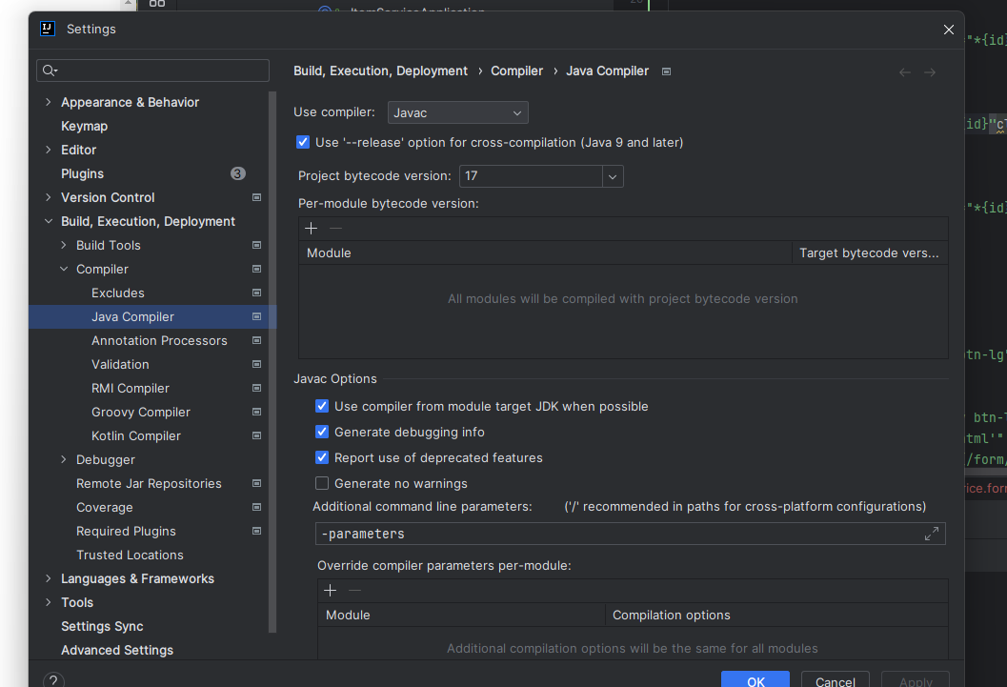Expand the Tools settings group
The width and height of the screenshot is (1007, 687).
[49, 602]
